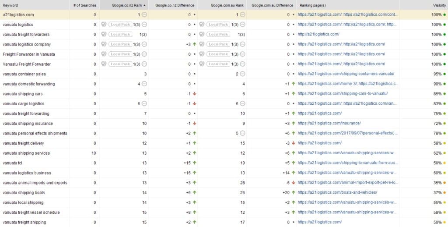The width and height of the screenshot is (448, 227).
Task: Click red down arrow in Google.co.nz difference for vanuatu shipping cars
Action: pos(195,94)
